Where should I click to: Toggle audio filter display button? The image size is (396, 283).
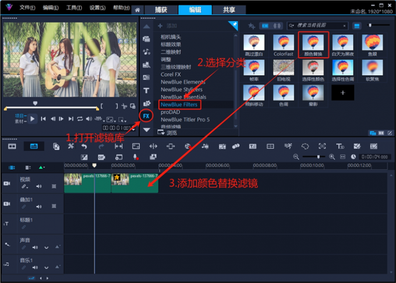tap(277, 26)
